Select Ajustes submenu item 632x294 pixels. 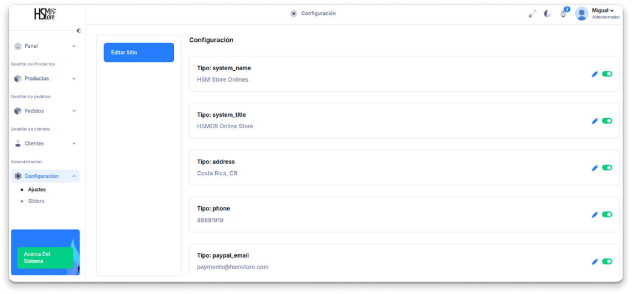coord(37,189)
